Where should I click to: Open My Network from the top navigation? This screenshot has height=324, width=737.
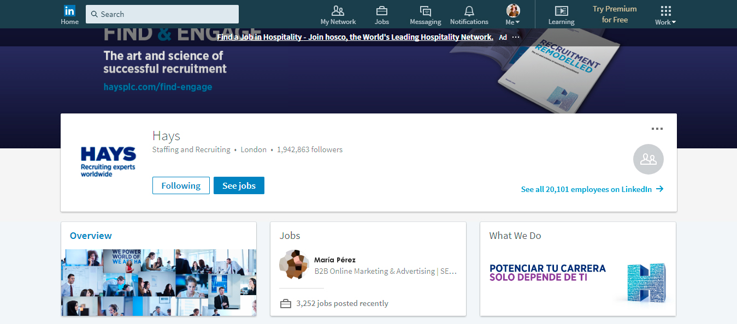click(x=338, y=11)
